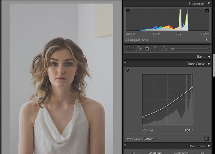Image resolution: width=215 pixels, height=154 pixels.
Task: Toggle the Tone Curve panel on/off switch
Action: tap(125, 63)
